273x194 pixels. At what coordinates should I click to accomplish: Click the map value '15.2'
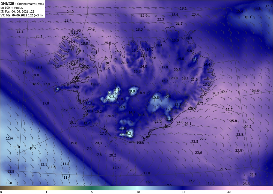(135, 51)
